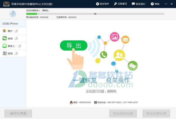Click 导出选中记录 export selected button
This screenshot has height=119, width=176.
(x=123, y=113)
